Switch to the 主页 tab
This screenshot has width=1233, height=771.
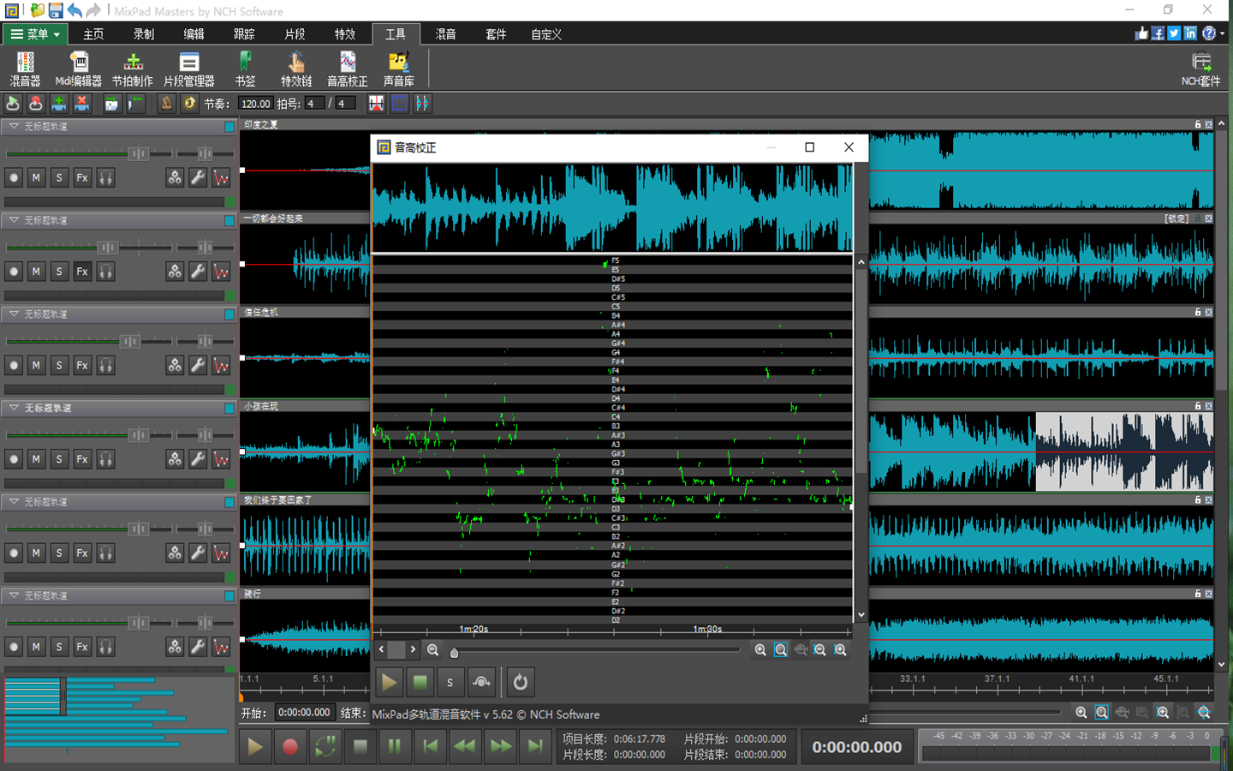click(x=93, y=34)
